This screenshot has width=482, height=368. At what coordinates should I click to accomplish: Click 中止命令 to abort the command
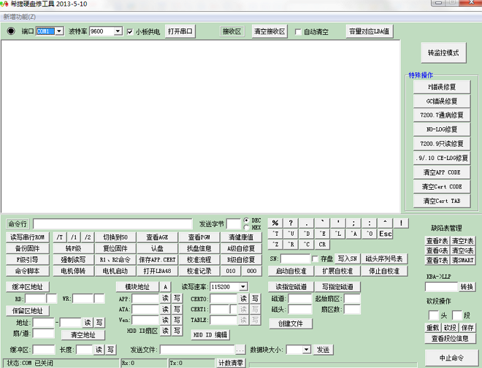pos(451,359)
